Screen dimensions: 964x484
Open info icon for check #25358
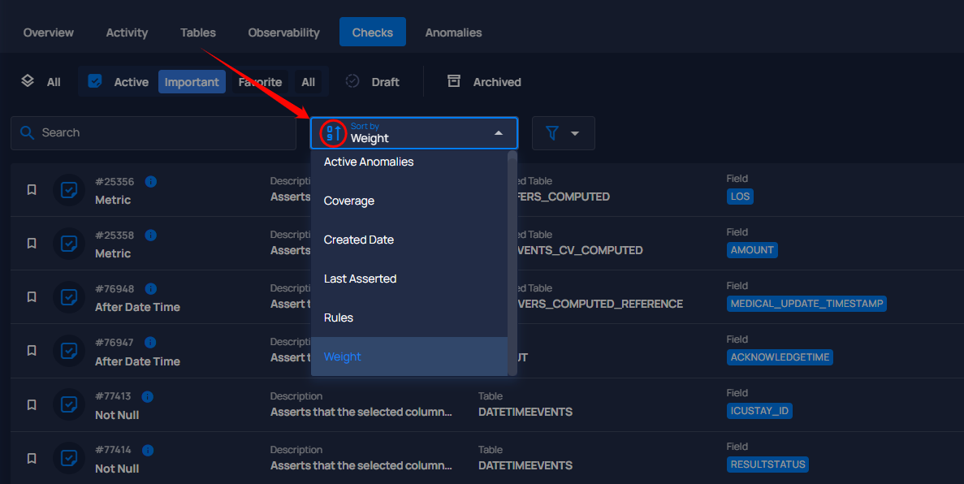pos(150,235)
